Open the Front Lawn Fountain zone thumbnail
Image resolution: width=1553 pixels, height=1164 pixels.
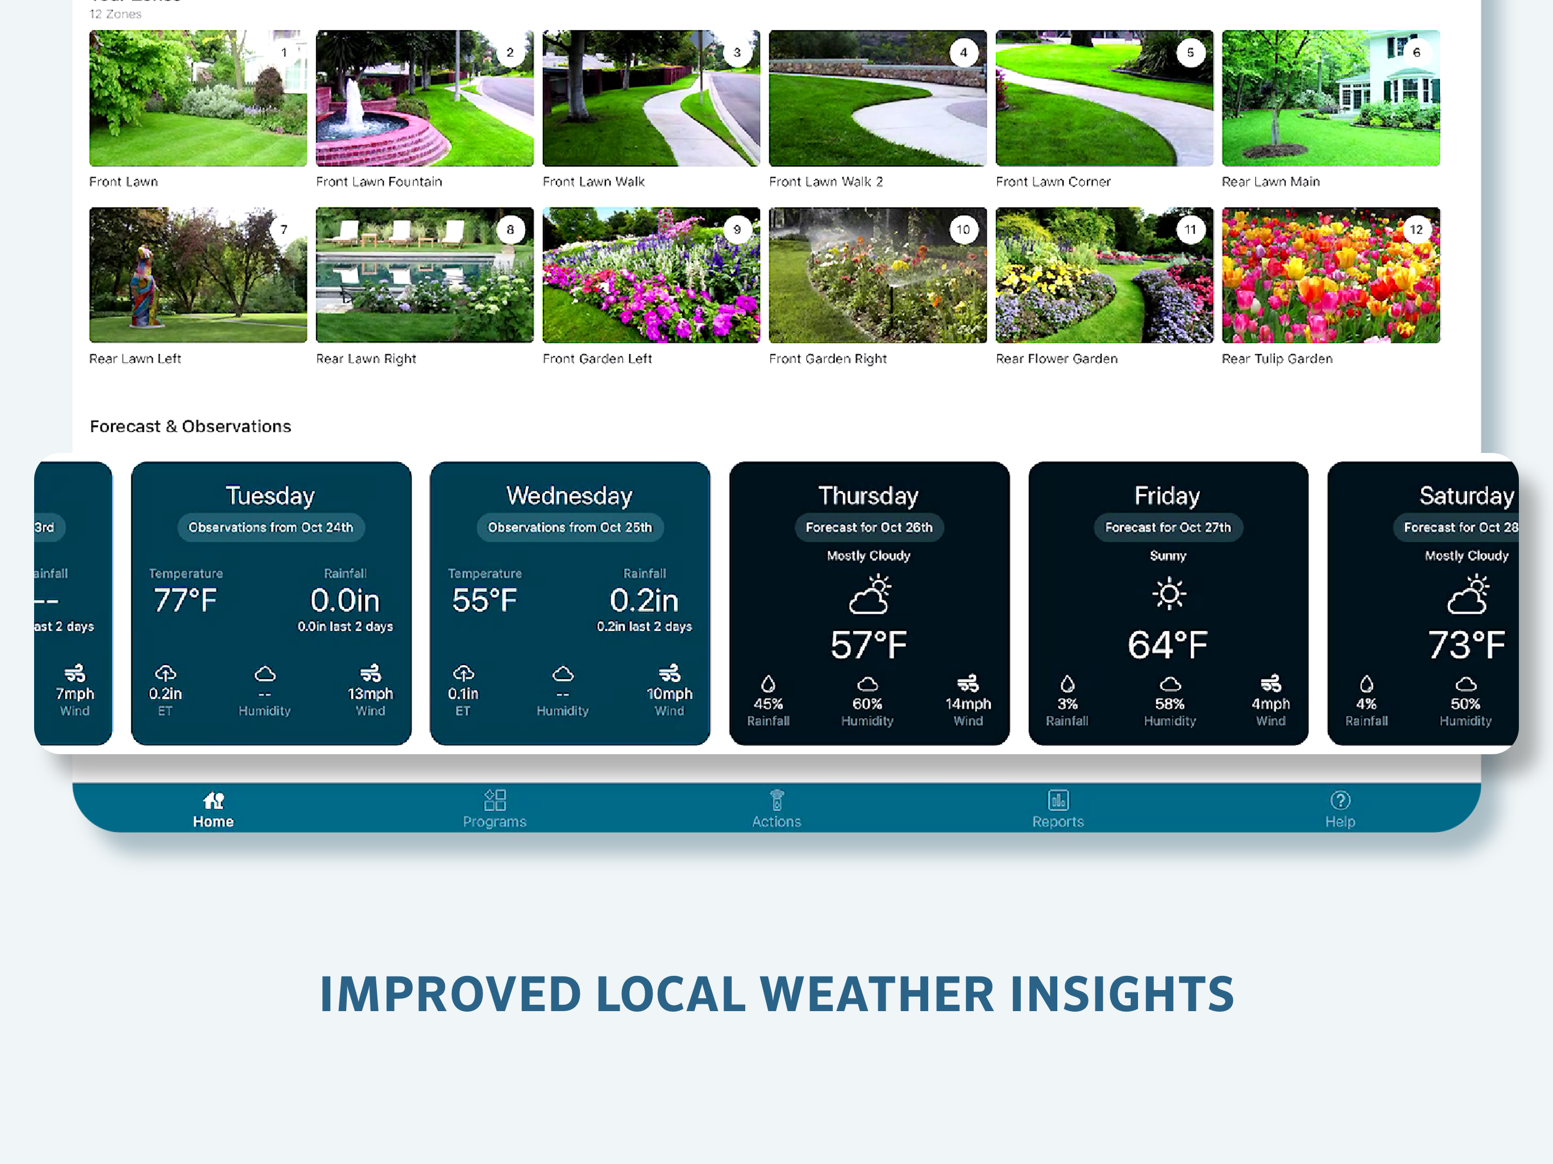[424, 98]
